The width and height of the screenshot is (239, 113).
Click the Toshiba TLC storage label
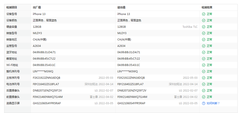pos(190,27)
